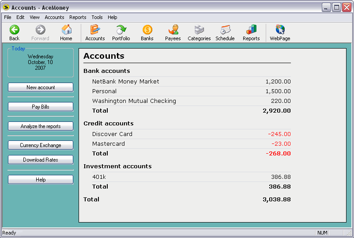Click the Back arrow toolbar icon
The image size is (354, 238).
[x=15, y=30]
